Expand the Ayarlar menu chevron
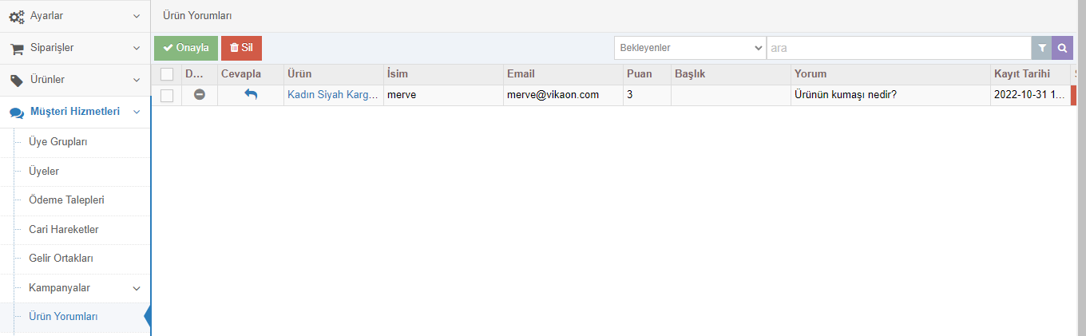The height and width of the screenshot is (336, 1086). pos(137,16)
